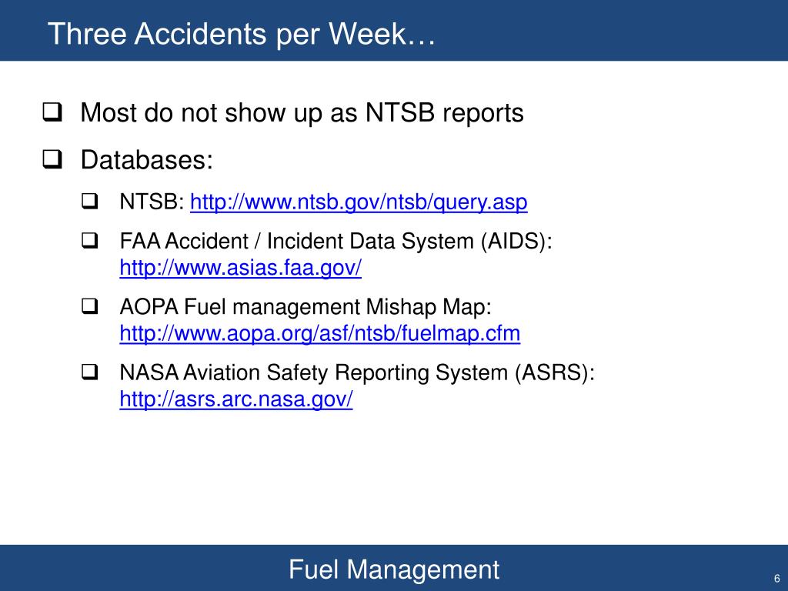Click the 'Fuel Management' footer text
Image resolution: width=788 pixels, height=591 pixels.
pyautogui.click(x=394, y=570)
